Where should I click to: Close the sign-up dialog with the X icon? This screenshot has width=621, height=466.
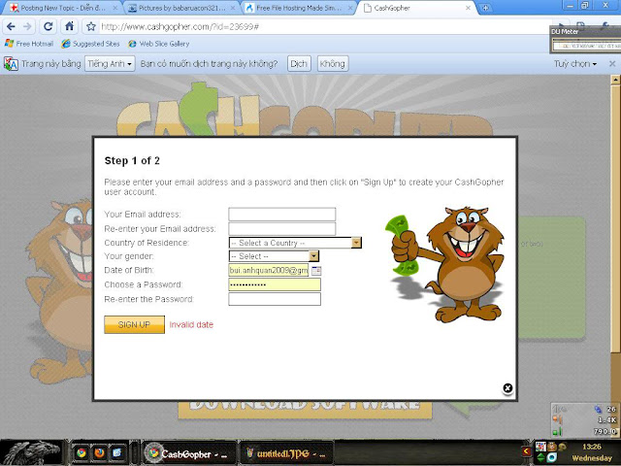point(507,388)
